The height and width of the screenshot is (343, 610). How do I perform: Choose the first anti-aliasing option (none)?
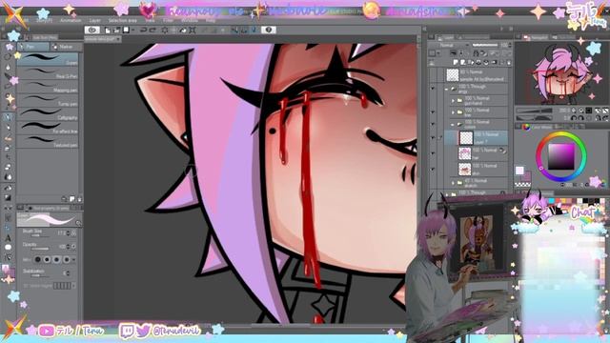pos(38,259)
